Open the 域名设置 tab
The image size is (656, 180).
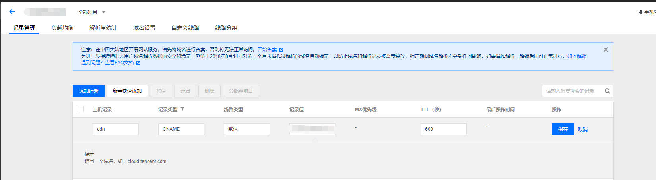coord(144,28)
